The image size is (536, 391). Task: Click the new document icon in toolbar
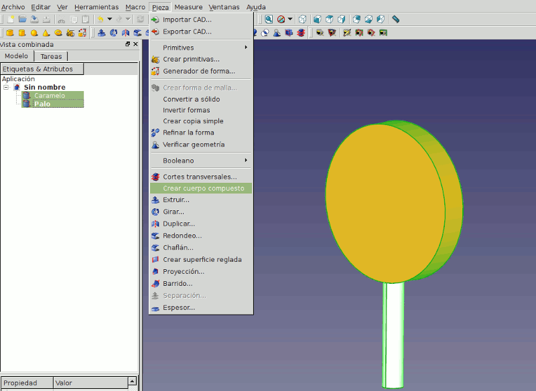(x=11, y=19)
